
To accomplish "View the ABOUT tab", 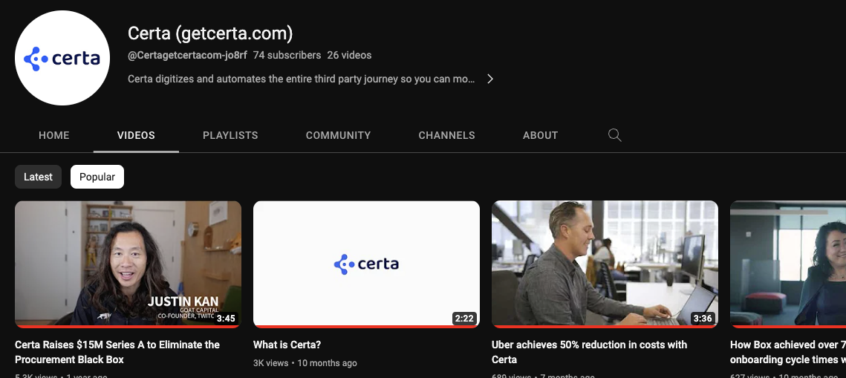I will pos(540,135).
